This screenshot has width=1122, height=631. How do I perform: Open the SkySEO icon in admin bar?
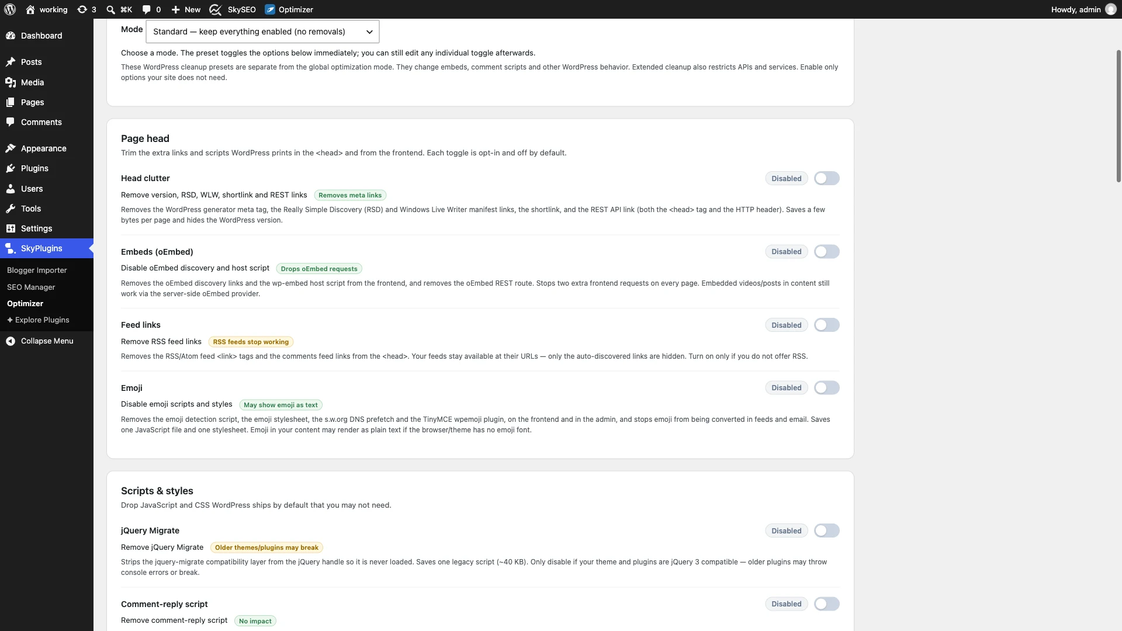[216, 9]
